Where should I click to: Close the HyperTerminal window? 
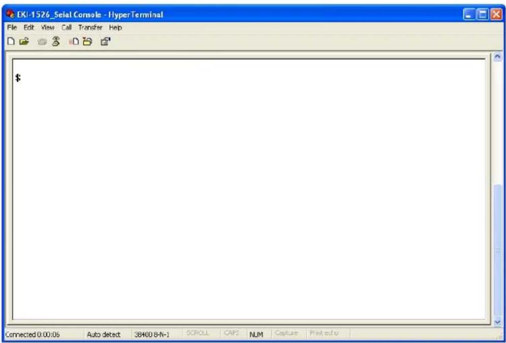[x=496, y=15]
